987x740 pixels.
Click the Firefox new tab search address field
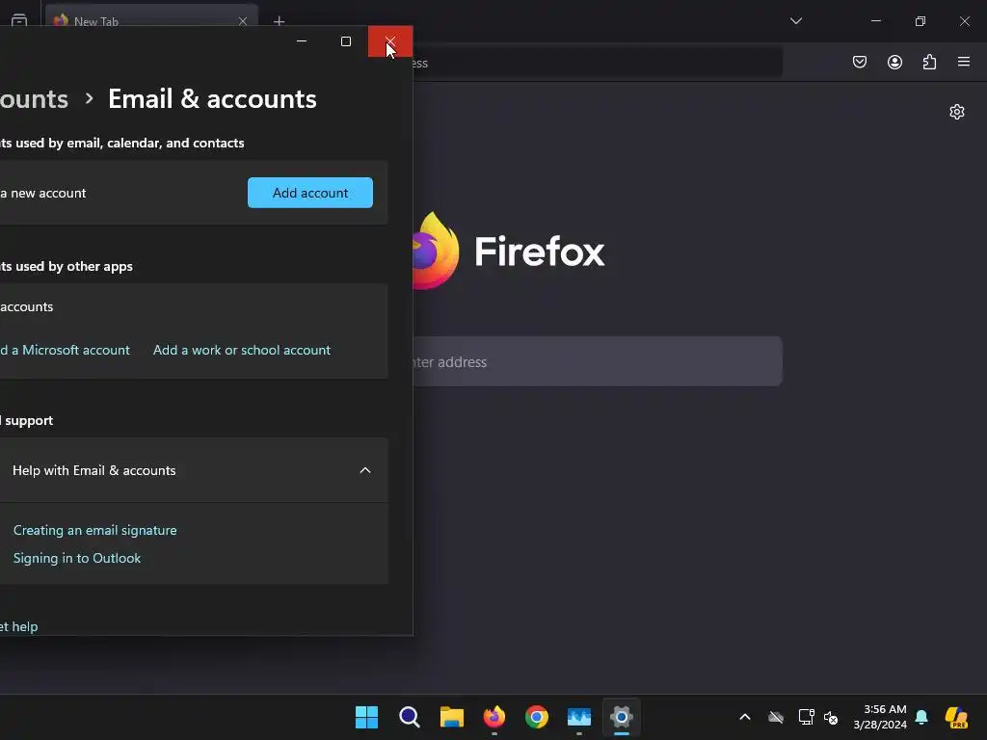(597, 362)
